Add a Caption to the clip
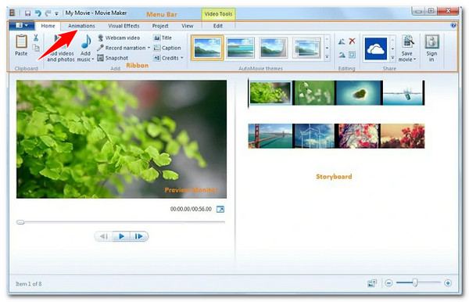 point(167,48)
